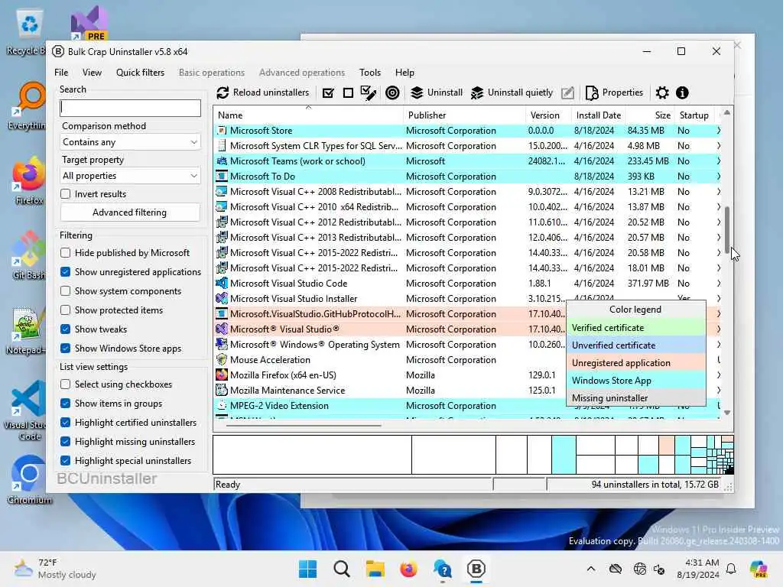Enable Show protected items
Image resolution: width=783 pixels, height=587 pixels.
[66, 310]
